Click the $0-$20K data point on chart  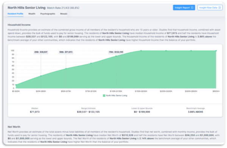16,85
